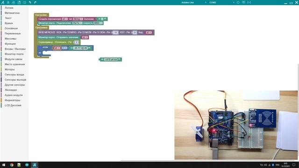Open the Текст block category
Image resolution: width=299 pixels, height=168 pixels.
[x=8, y=18]
